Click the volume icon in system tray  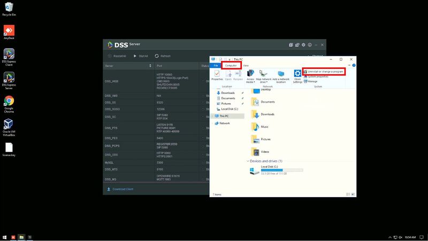click(400, 237)
